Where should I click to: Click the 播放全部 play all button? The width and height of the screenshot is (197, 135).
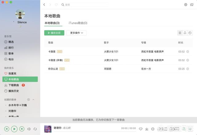[54, 33]
